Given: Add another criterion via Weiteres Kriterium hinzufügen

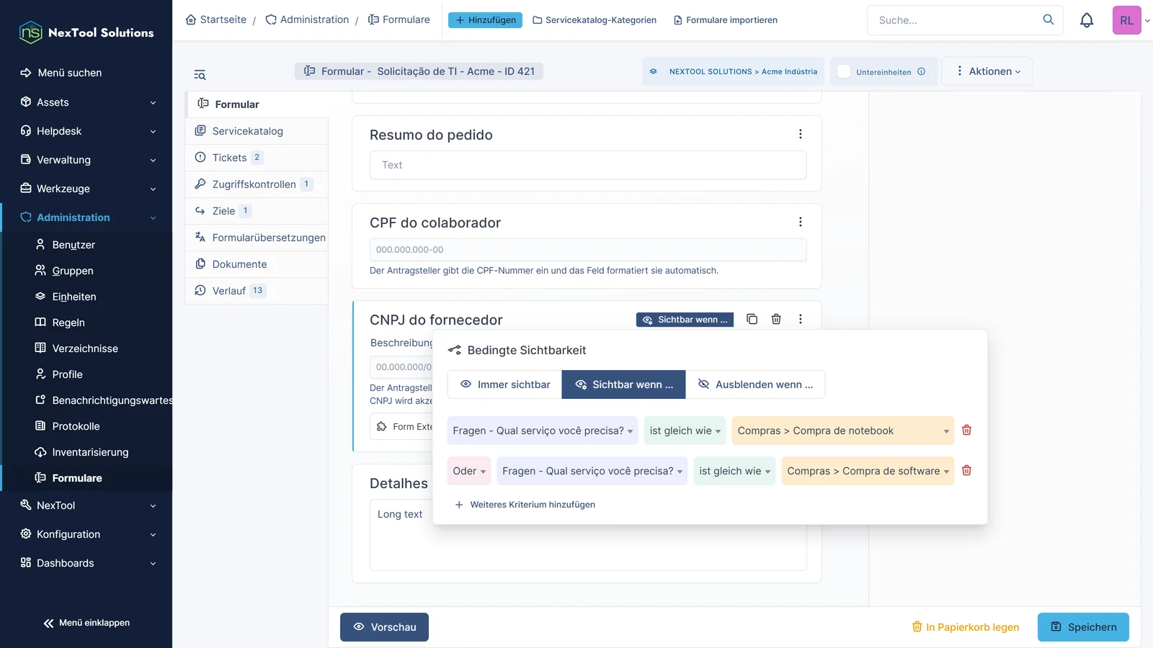Looking at the screenshot, I should pyautogui.click(x=525, y=505).
